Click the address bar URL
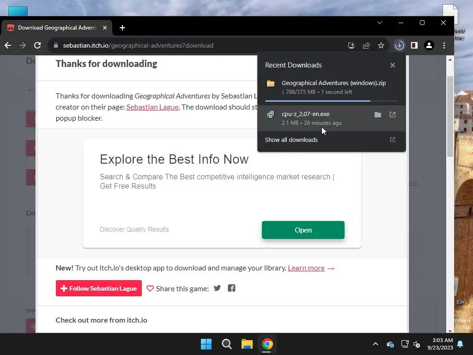The width and height of the screenshot is (473, 355). pyautogui.click(x=138, y=46)
